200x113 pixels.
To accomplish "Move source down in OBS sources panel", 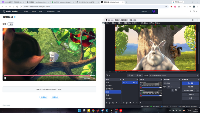I will point(136,103).
